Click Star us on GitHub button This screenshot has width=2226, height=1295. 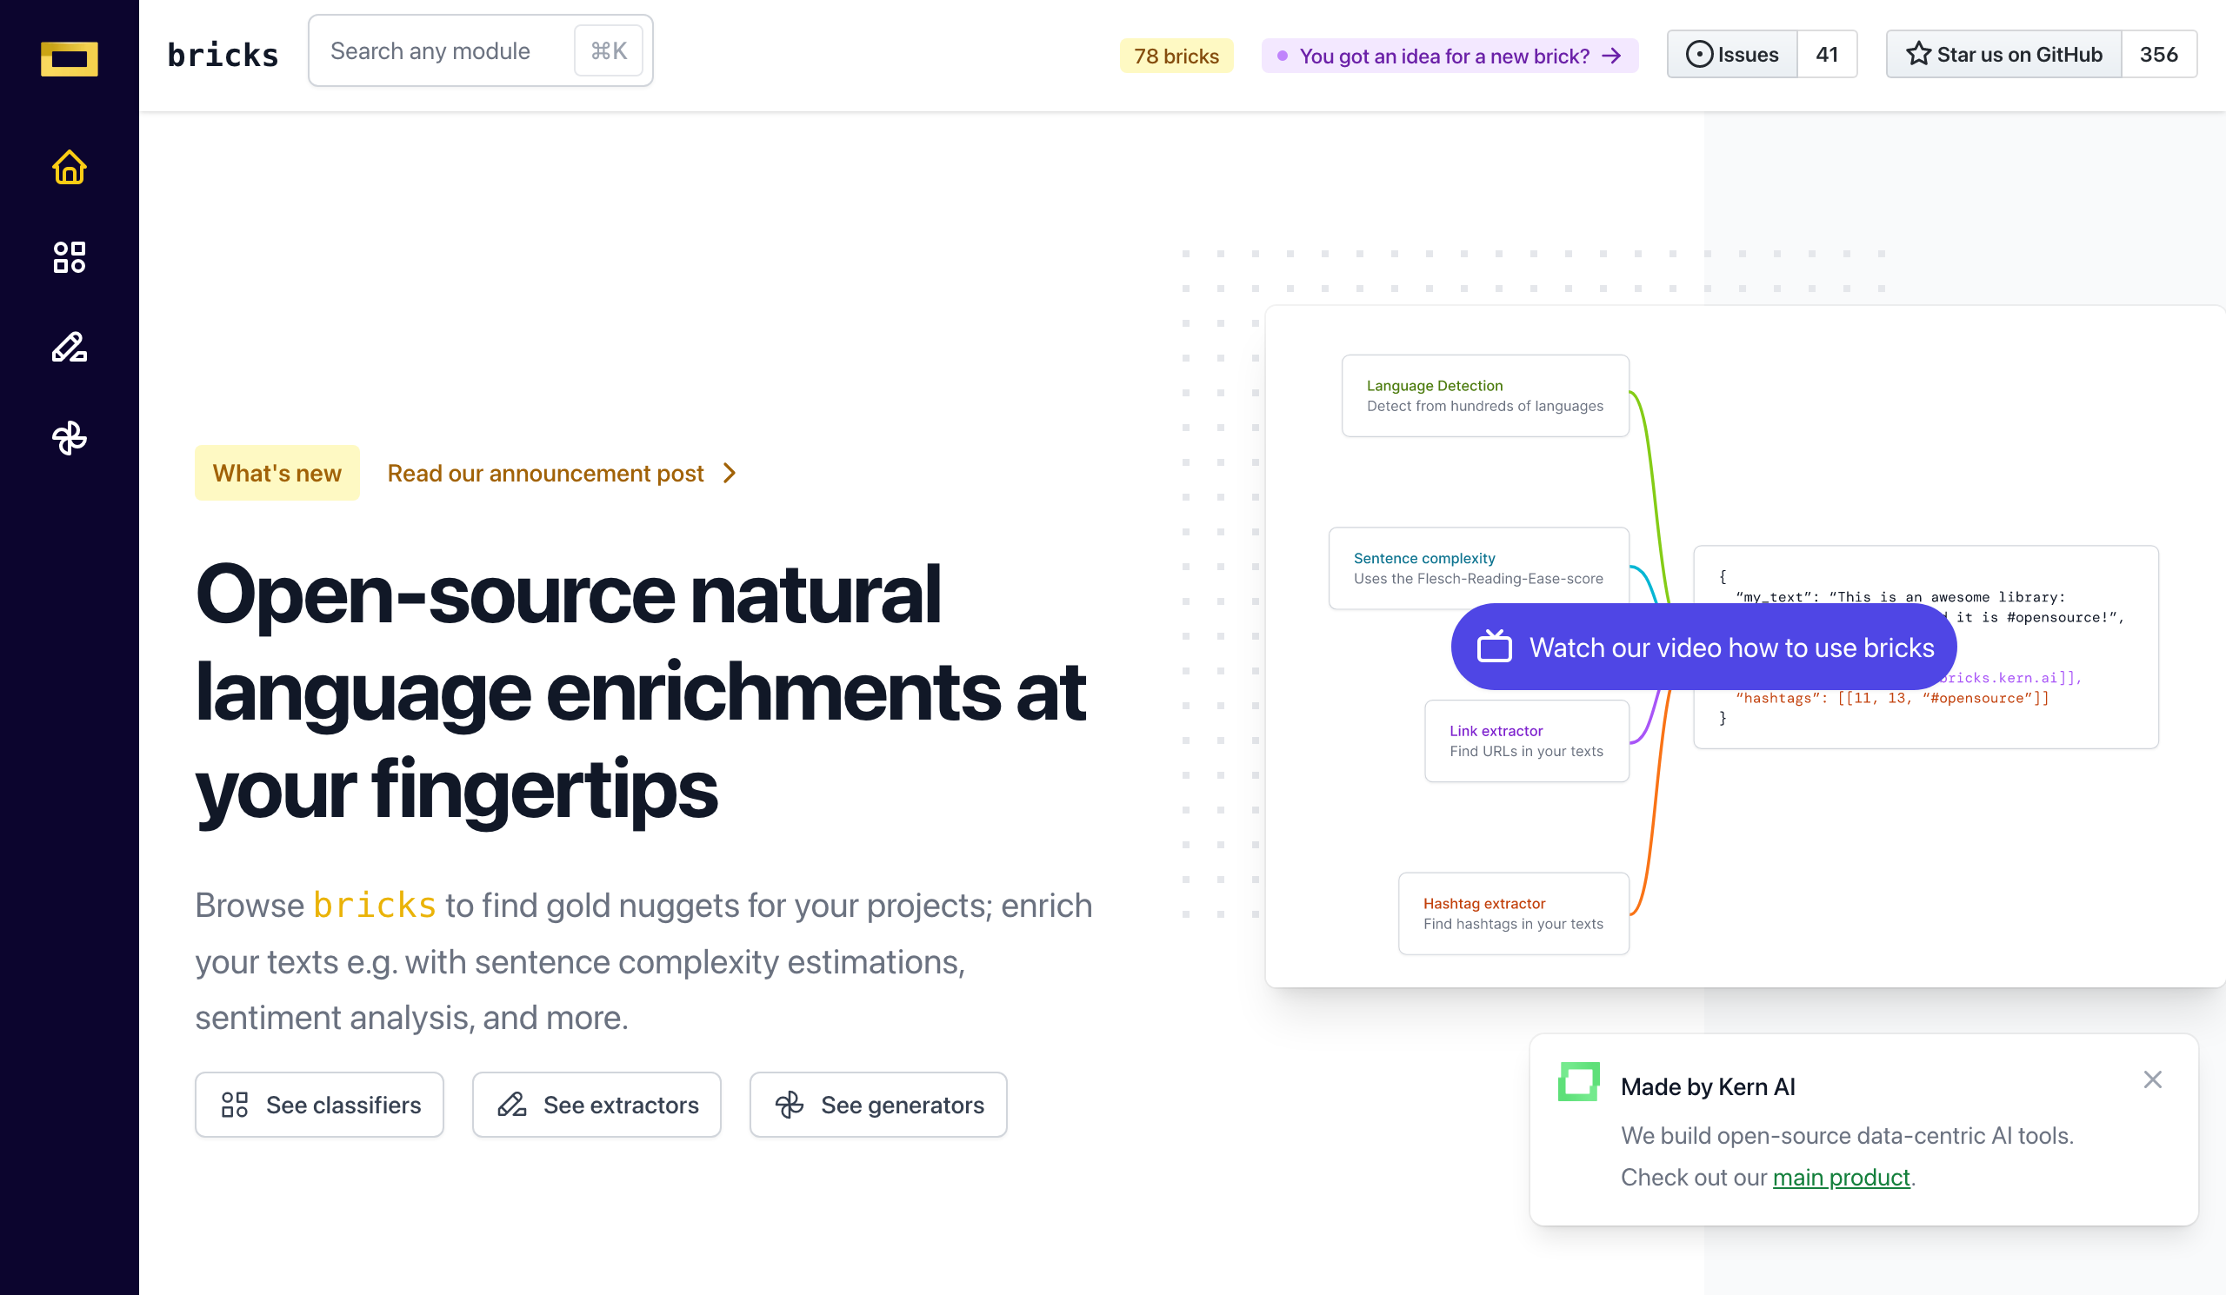point(2003,54)
